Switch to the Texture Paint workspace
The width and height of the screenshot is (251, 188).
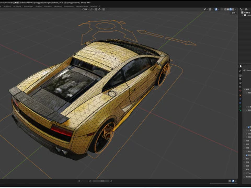coord(28,6)
